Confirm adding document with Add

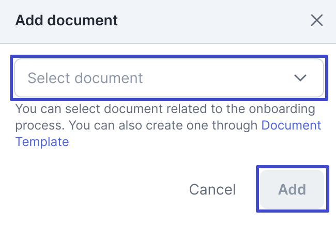pyautogui.click(x=292, y=189)
